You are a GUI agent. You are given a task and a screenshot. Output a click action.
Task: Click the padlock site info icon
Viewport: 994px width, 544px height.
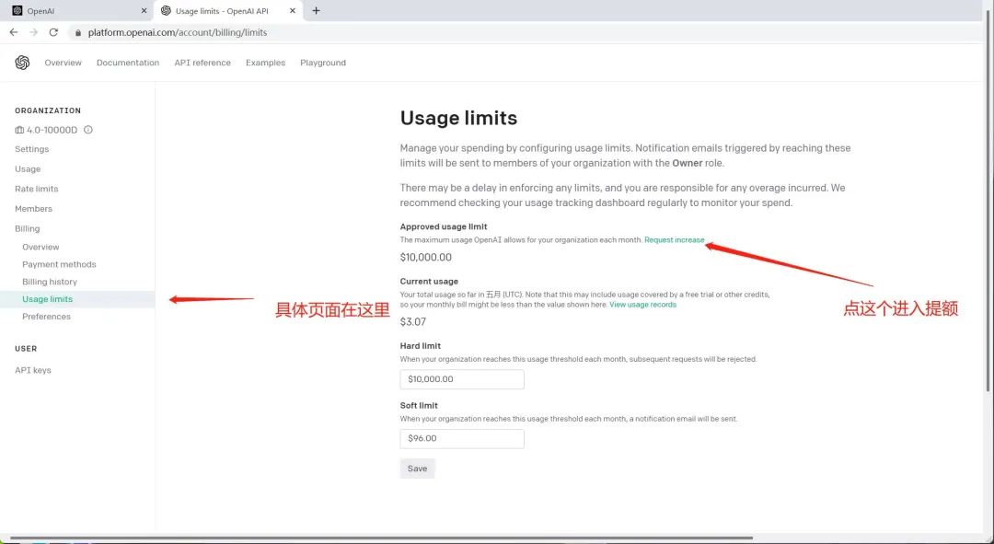pyautogui.click(x=78, y=32)
